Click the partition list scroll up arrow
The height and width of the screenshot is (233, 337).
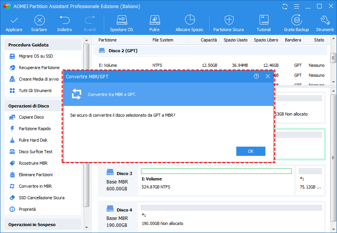pos(333,38)
